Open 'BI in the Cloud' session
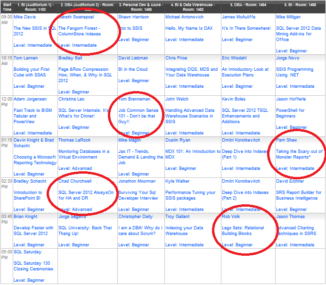326x285 pixels. (133, 69)
